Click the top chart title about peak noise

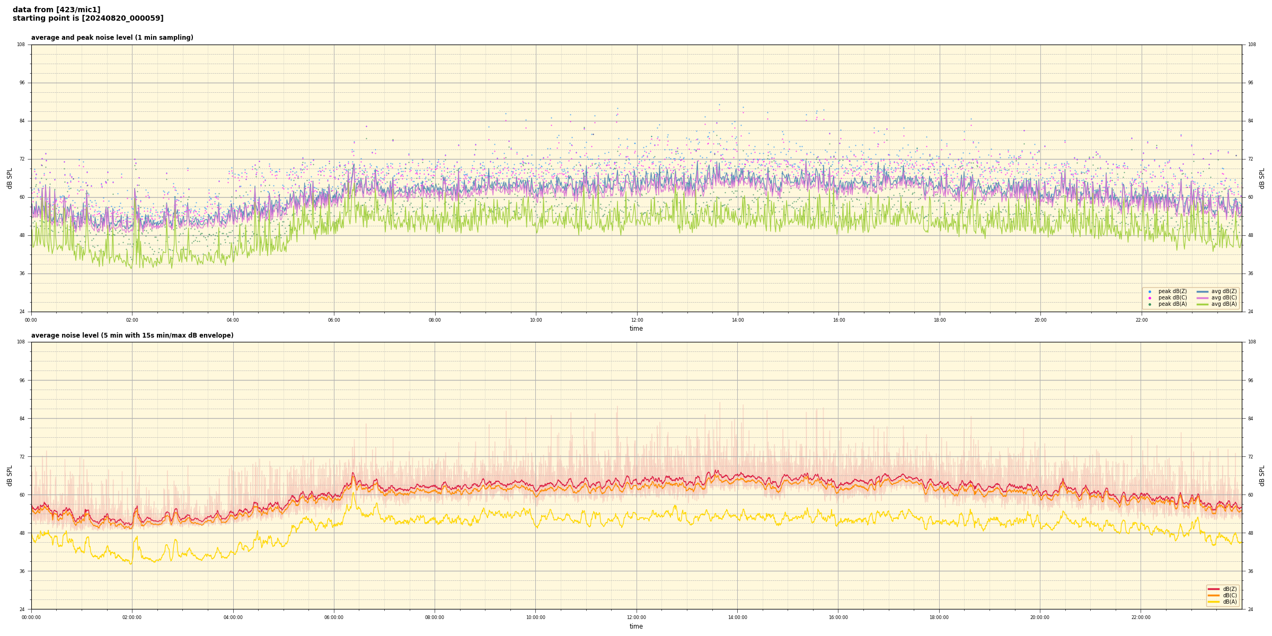coord(112,38)
